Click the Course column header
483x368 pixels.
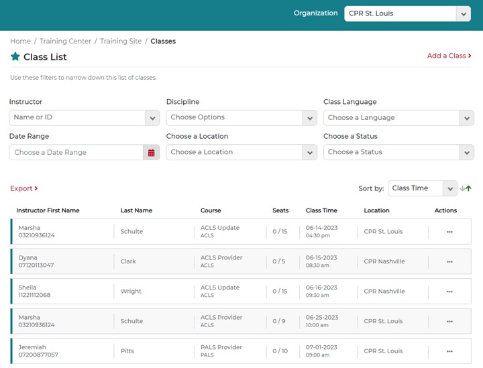tap(211, 210)
